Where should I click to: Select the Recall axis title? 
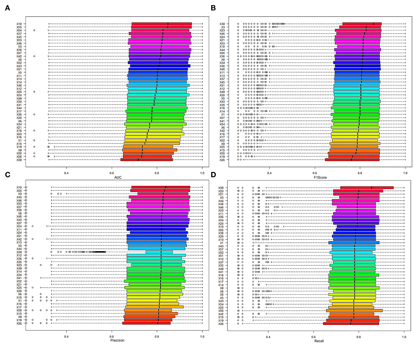point(319,341)
